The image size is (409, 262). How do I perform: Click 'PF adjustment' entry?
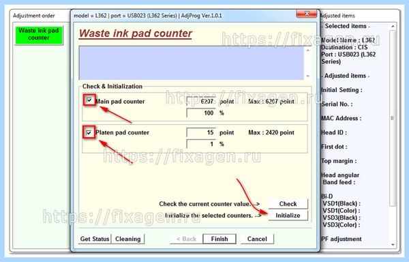point(342,239)
